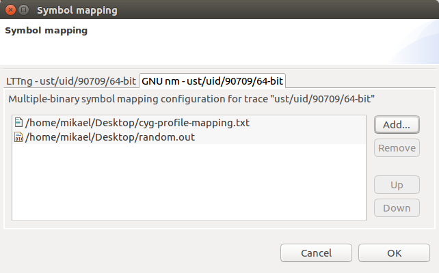Click the Multiple-binary symbol mapping configuration label
The width and height of the screenshot is (439, 273).
coord(191,99)
